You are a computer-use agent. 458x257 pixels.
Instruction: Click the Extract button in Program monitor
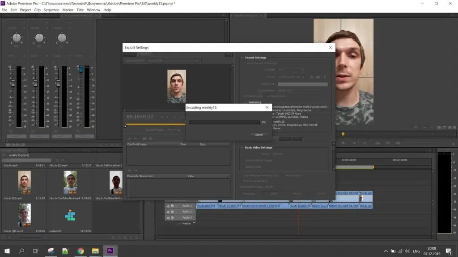pos(388,143)
